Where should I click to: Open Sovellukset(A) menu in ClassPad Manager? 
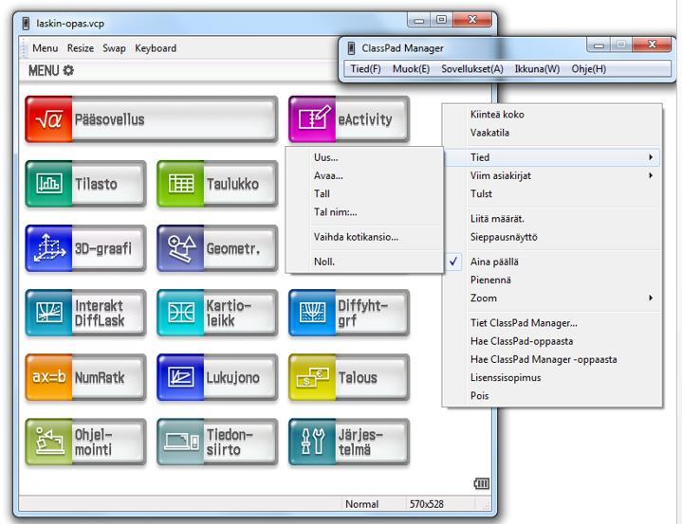point(472,68)
